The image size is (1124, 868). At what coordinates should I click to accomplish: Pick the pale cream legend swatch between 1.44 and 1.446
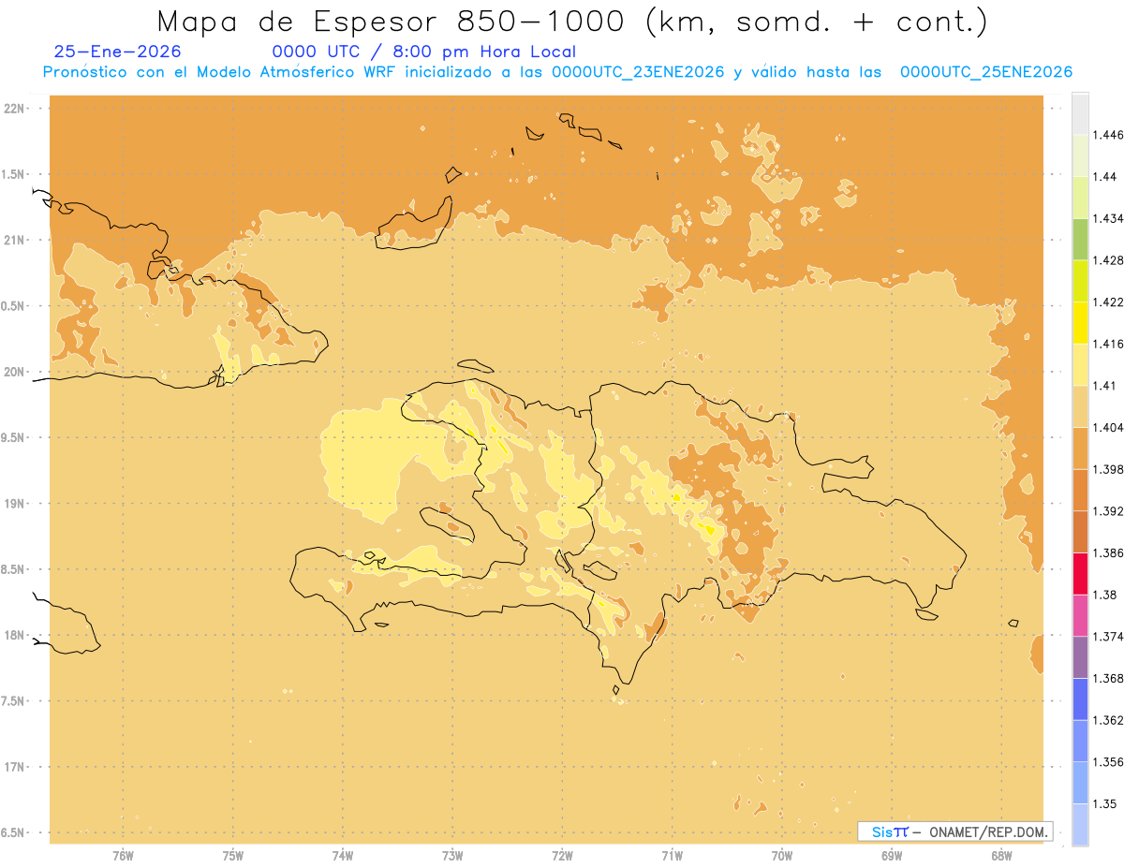pyautogui.click(x=1080, y=155)
